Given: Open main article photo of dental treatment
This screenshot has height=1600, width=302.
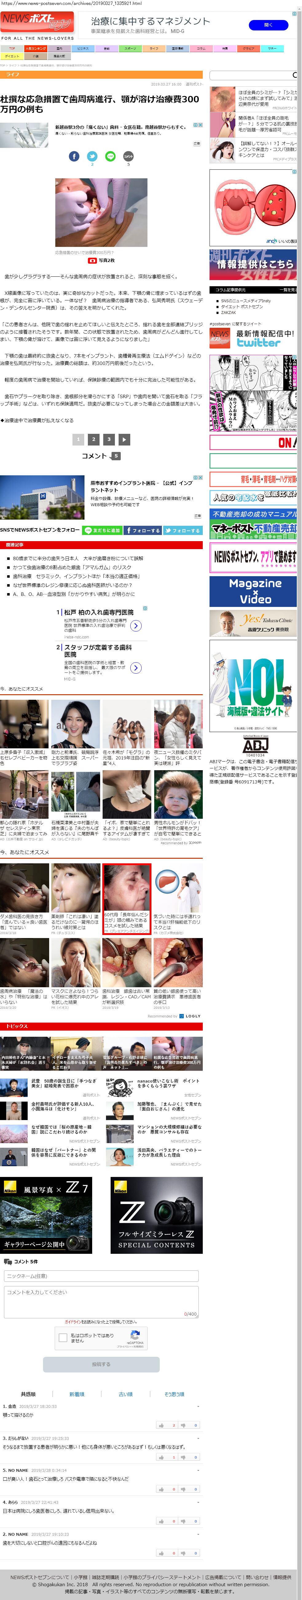Looking at the screenshot, I should (x=101, y=212).
